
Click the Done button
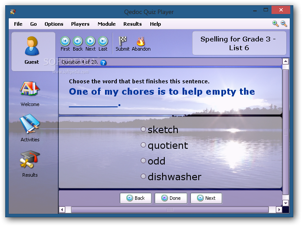[171, 198]
